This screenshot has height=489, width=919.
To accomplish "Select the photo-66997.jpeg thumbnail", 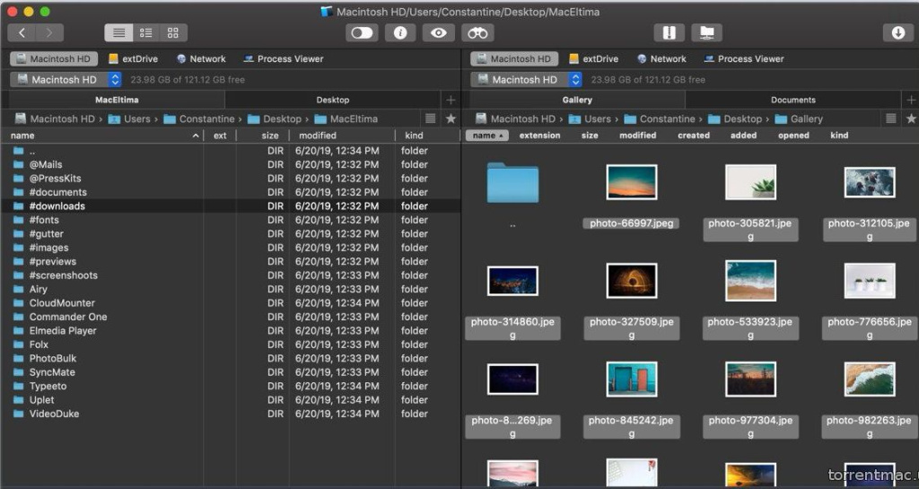I will click(x=631, y=182).
